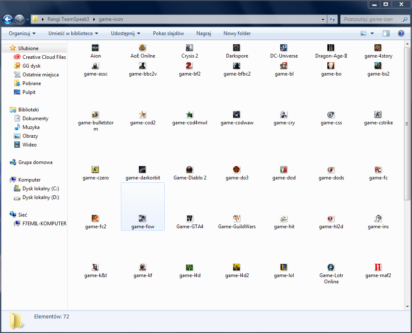Screen dimensions: 412x333
Task: Open recent pages dropdown next to Forward
Action: click(x=28, y=19)
